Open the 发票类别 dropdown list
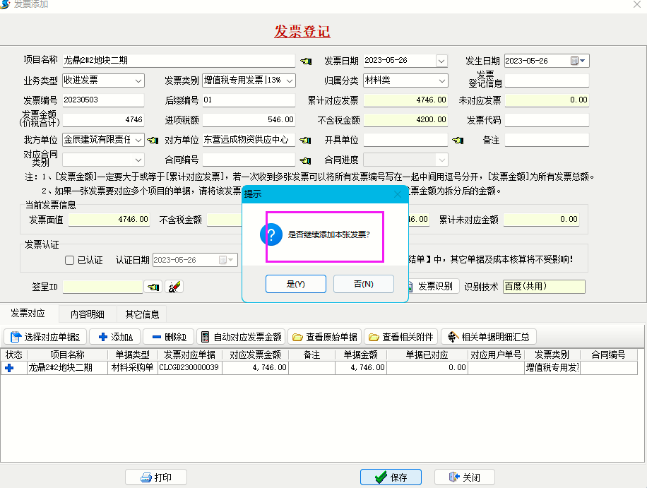 pos(290,81)
